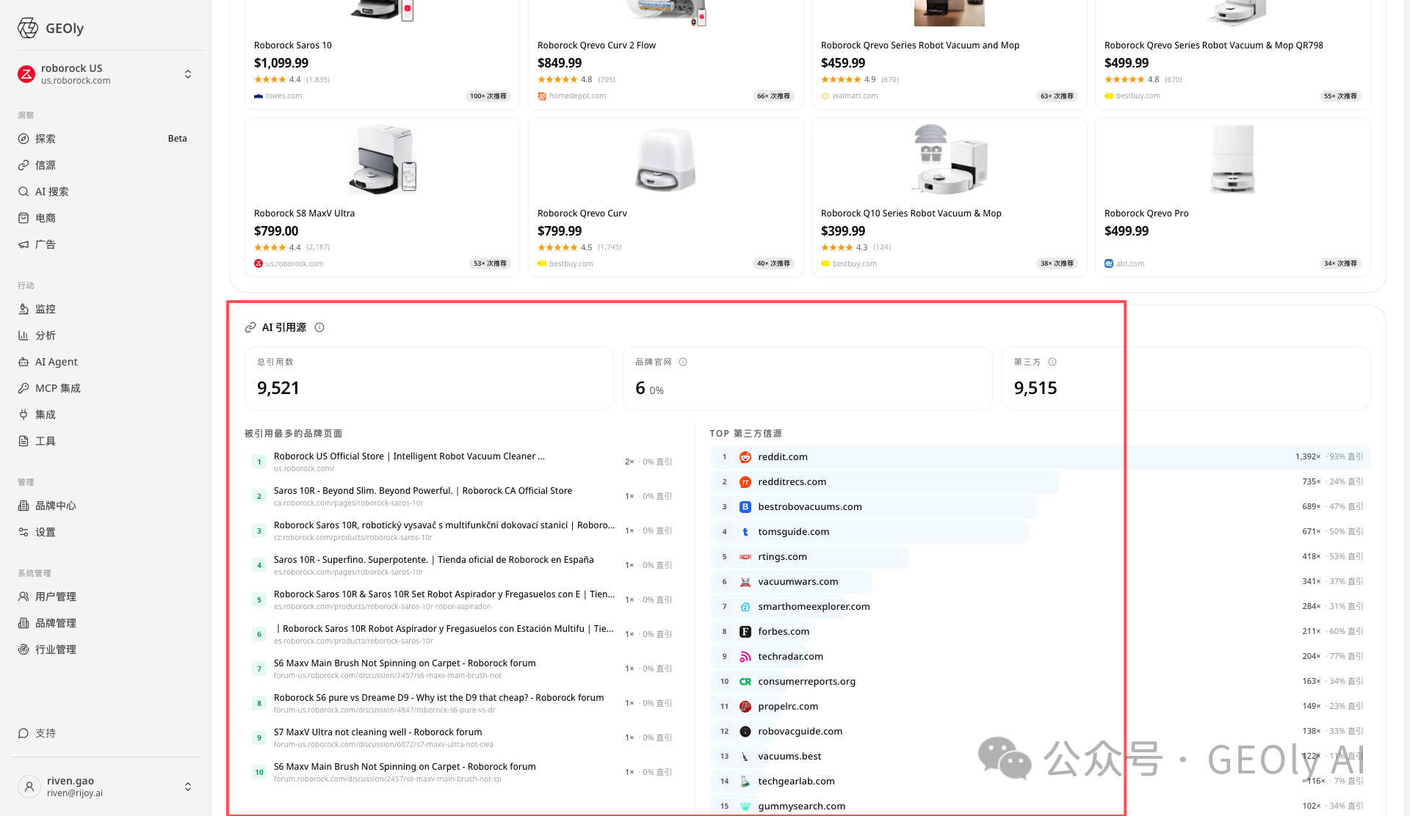Click the 集成 plug icon
The width and height of the screenshot is (1410, 816).
[x=23, y=415]
